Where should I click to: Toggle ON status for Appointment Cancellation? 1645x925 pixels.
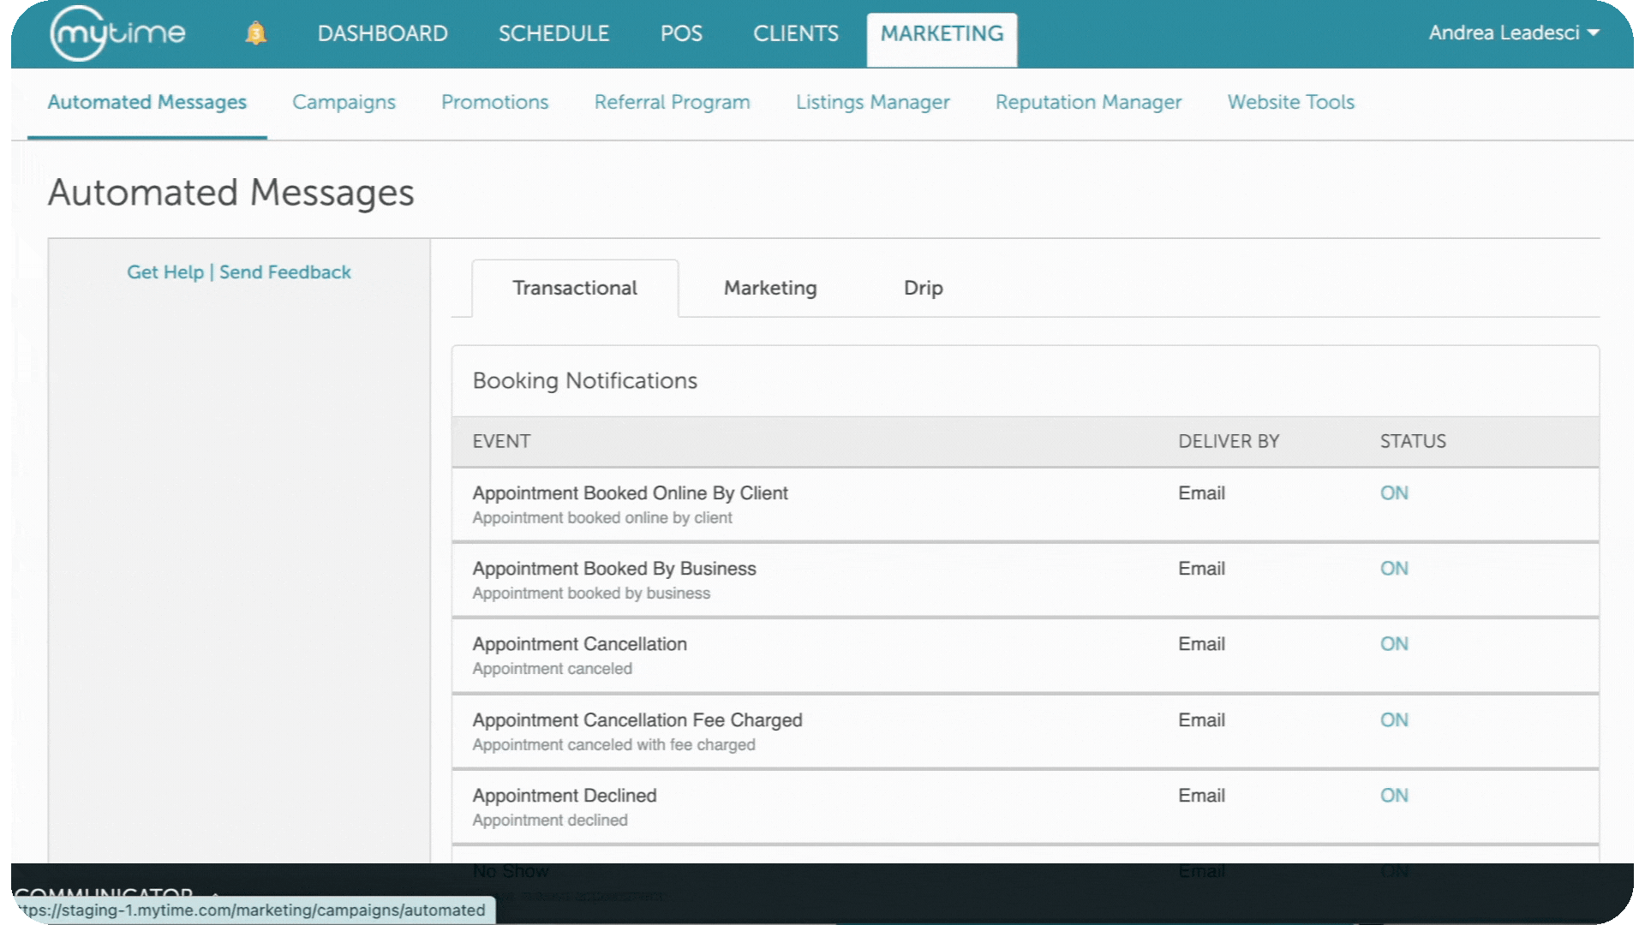click(x=1394, y=644)
